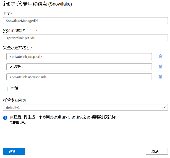Click the chevron arrow on defaultv2 dropdown
This screenshot has width=170, height=158.
pyautogui.click(x=164, y=107)
